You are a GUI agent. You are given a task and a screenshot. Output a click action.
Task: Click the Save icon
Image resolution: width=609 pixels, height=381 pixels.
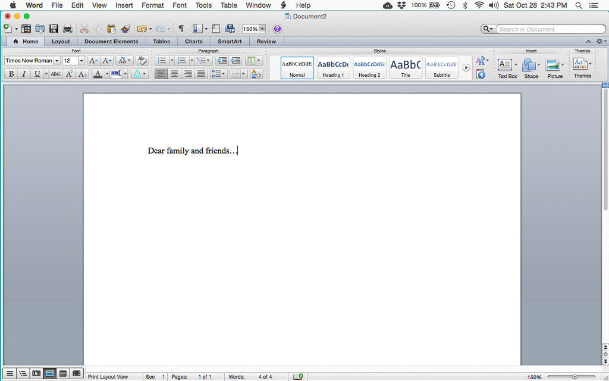54,28
